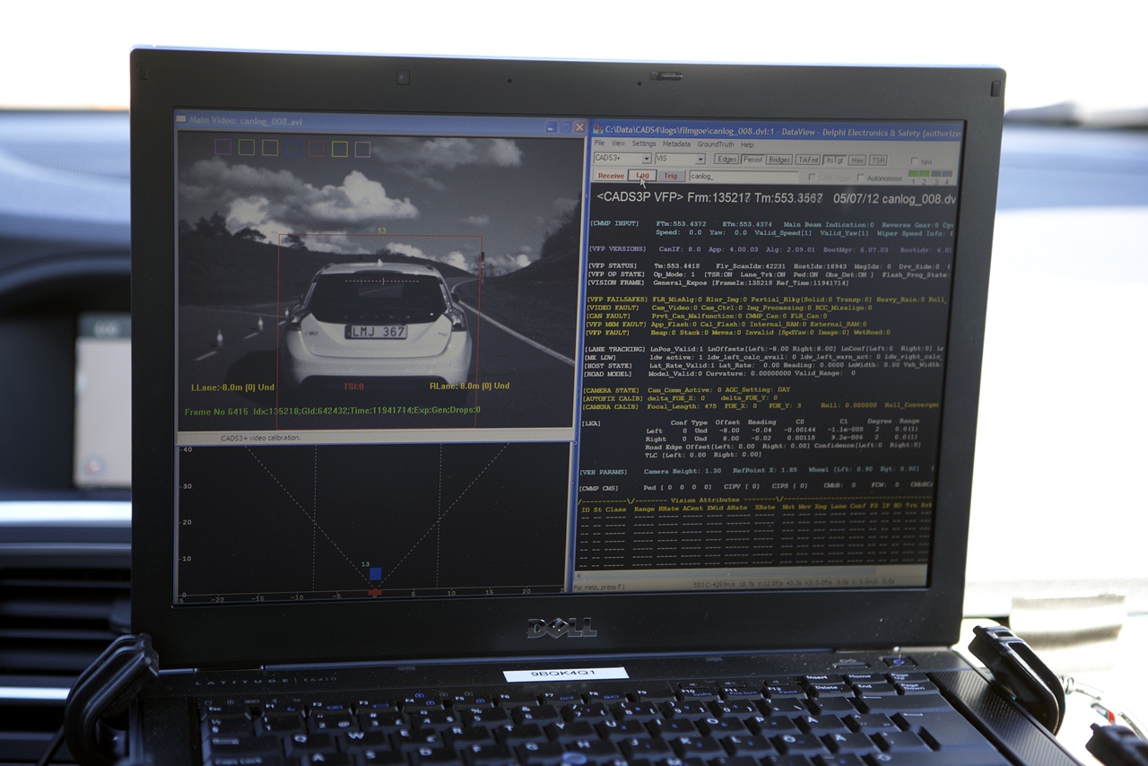Open the Metadata menu
The height and width of the screenshot is (766, 1148).
tap(676, 144)
